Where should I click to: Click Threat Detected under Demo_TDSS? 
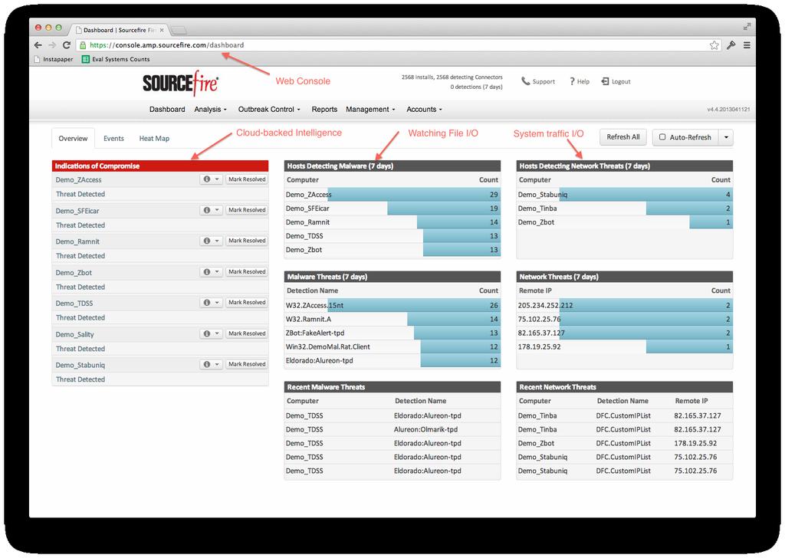point(80,318)
